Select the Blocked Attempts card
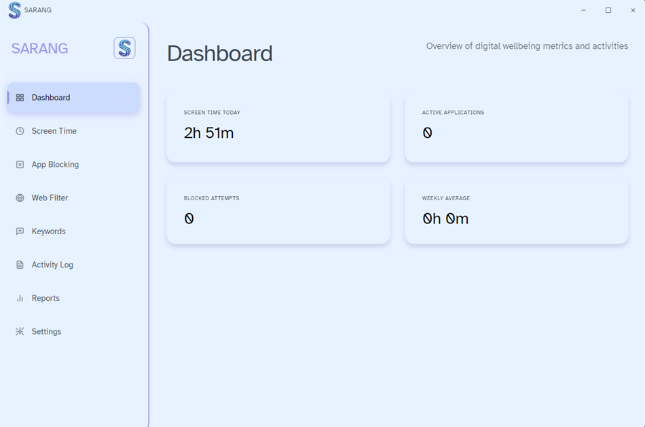The height and width of the screenshot is (427, 645). click(278, 210)
